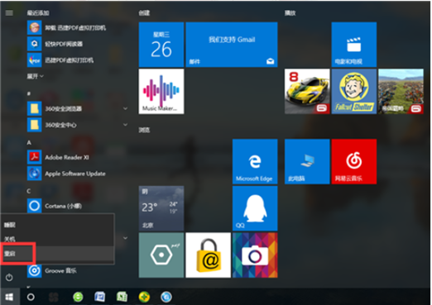Viewport: 432px width, 305px height.
Task: Choose Shut down in the power menu
Action: pyautogui.click(x=57, y=239)
